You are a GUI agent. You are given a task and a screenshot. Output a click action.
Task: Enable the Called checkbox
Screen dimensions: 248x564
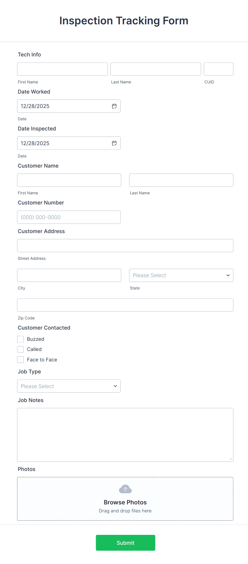point(20,349)
